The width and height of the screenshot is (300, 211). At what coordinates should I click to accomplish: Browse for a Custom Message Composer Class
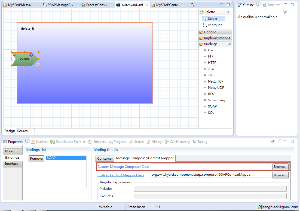point(280,167)
